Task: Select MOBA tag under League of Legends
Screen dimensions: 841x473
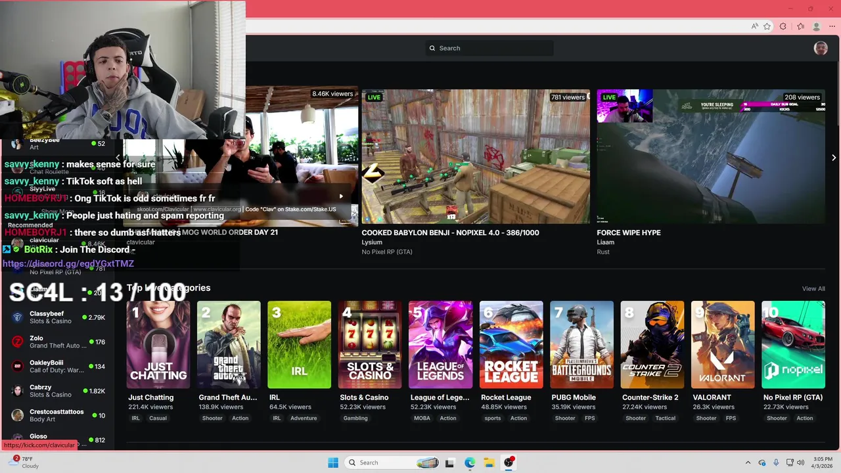Action: tap(422, 418)
